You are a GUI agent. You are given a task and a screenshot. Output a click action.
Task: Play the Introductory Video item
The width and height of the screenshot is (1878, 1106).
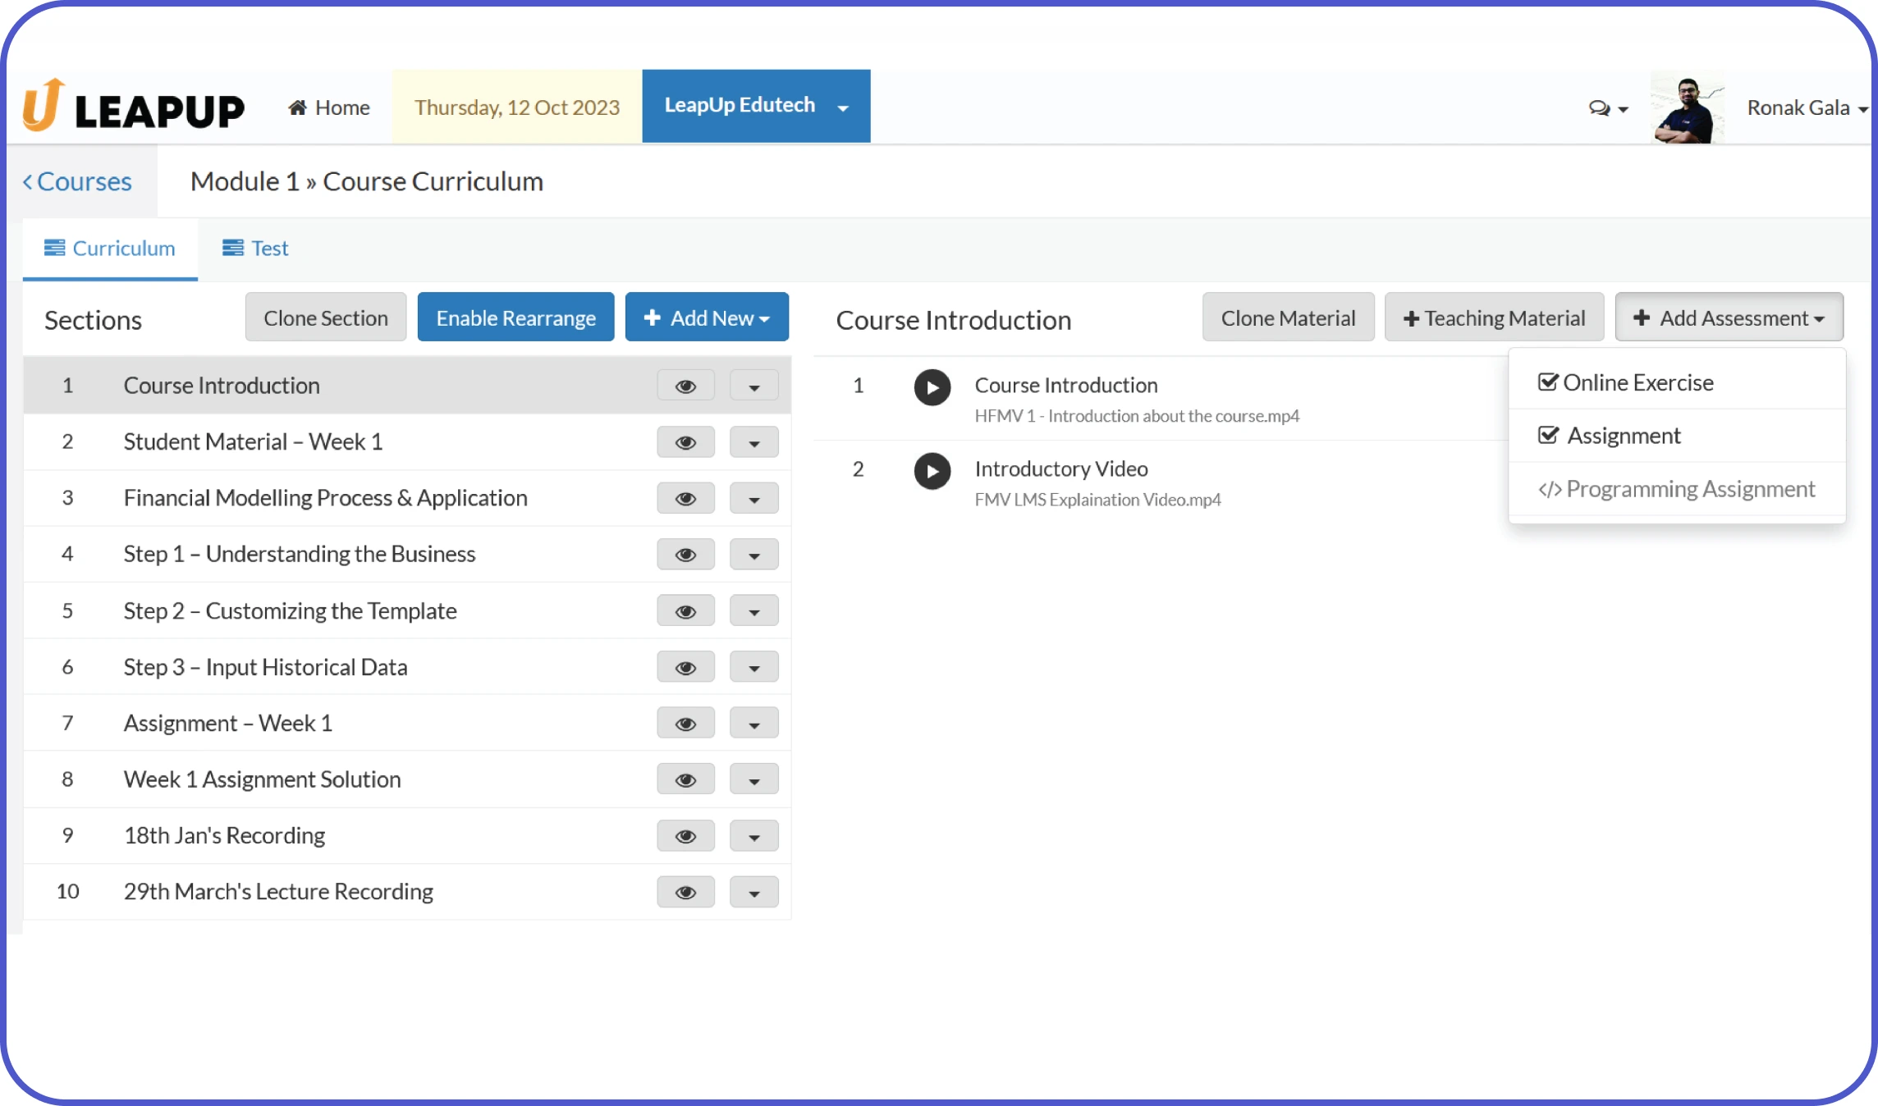coord(932,471)
